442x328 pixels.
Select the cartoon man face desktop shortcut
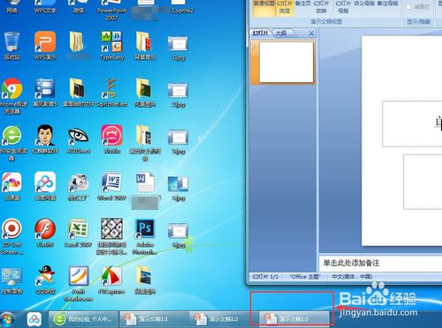(45, 139)
